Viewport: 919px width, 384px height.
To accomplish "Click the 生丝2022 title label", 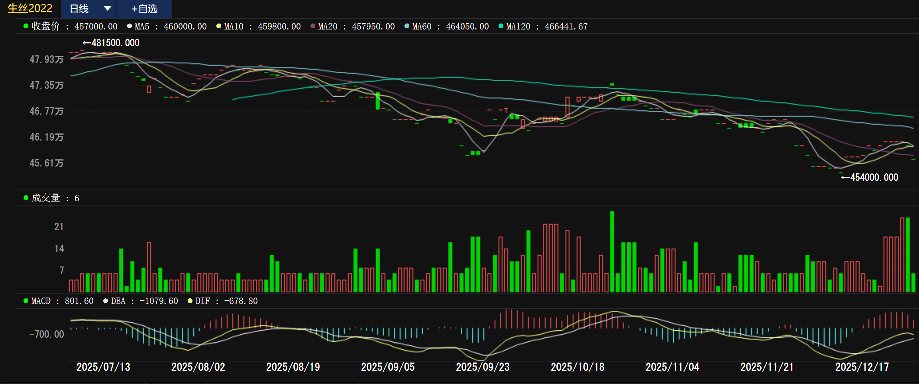I will tap(30, 8).
